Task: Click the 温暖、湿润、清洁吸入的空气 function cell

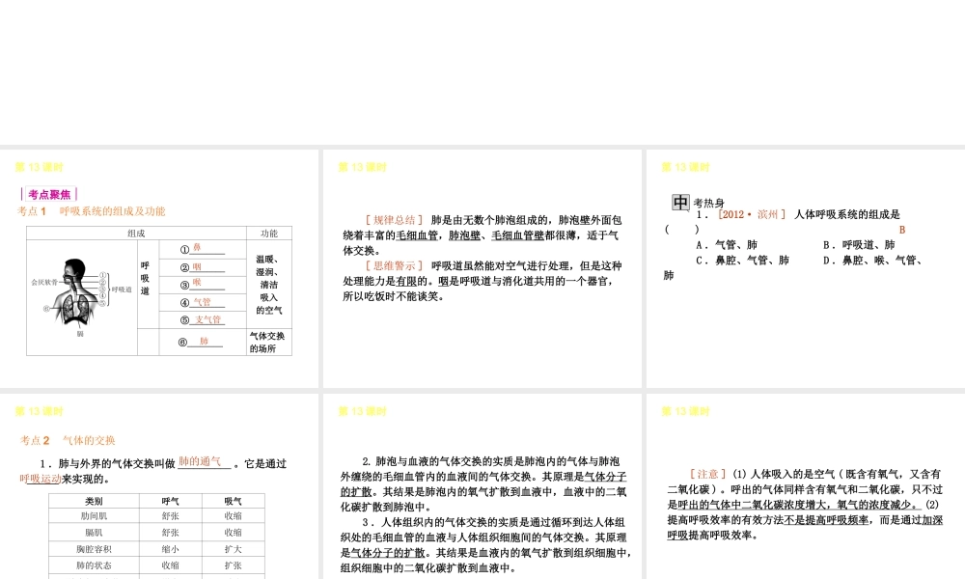Action: point(269,285)
